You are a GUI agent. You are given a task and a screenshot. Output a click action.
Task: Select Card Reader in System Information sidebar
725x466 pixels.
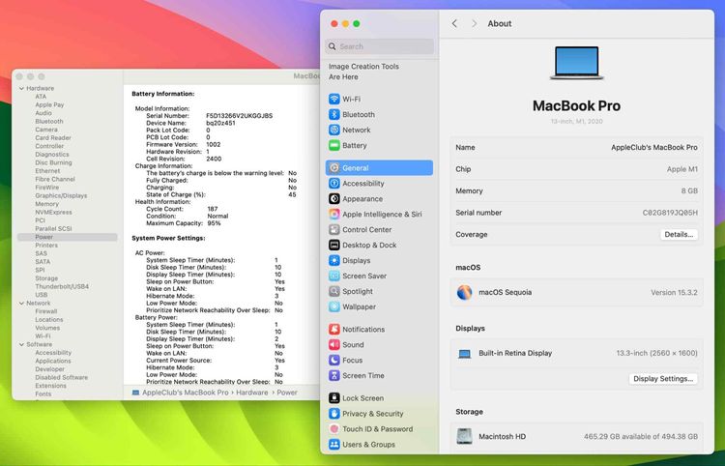click(x=53, y=137)
